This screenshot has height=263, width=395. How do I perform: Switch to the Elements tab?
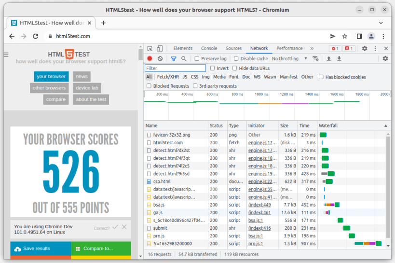[x=183, y=48]
